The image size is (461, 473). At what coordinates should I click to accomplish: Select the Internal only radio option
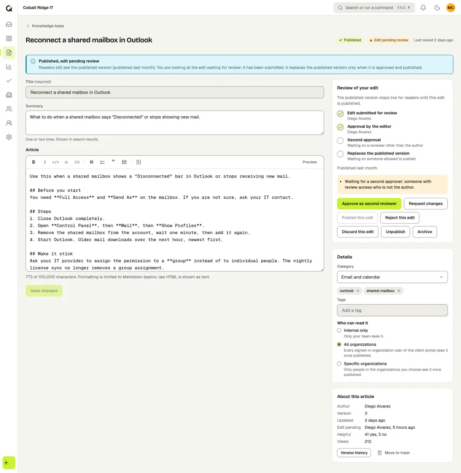click(x=339, y=330)
